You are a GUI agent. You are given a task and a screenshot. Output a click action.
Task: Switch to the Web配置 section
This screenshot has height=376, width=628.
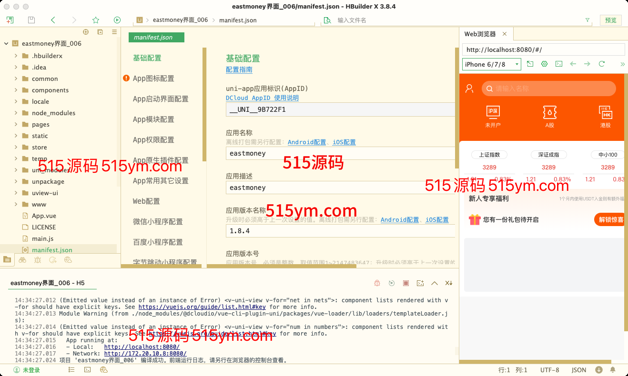tap(146, 201)
